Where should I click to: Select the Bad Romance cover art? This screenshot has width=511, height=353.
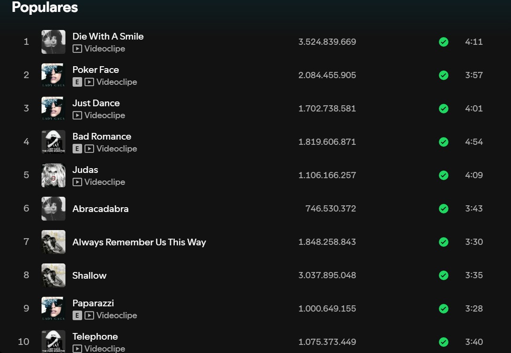[x=53, y=142]
